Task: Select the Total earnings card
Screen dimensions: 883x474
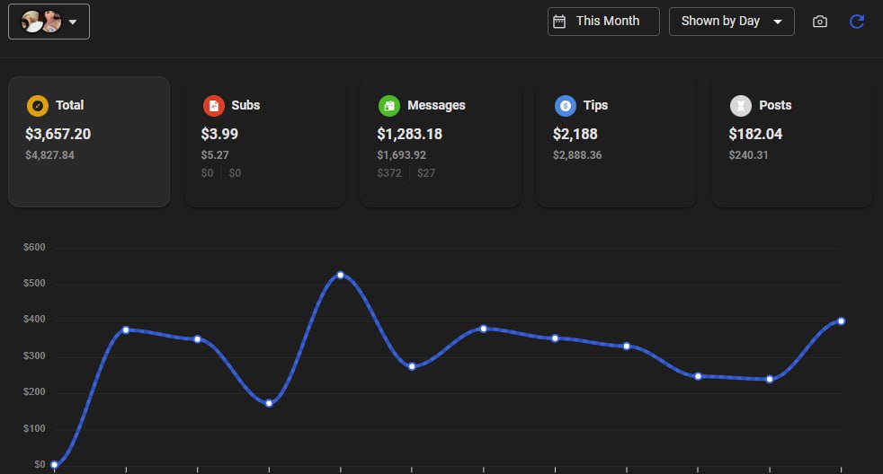Action: 88,142
